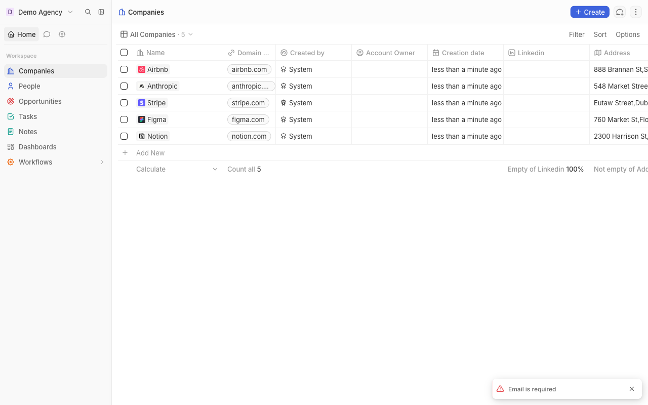Viewport: 648px width, 405px height.
Task: Check the Notion row checkbox
Action: coord(124,136)
